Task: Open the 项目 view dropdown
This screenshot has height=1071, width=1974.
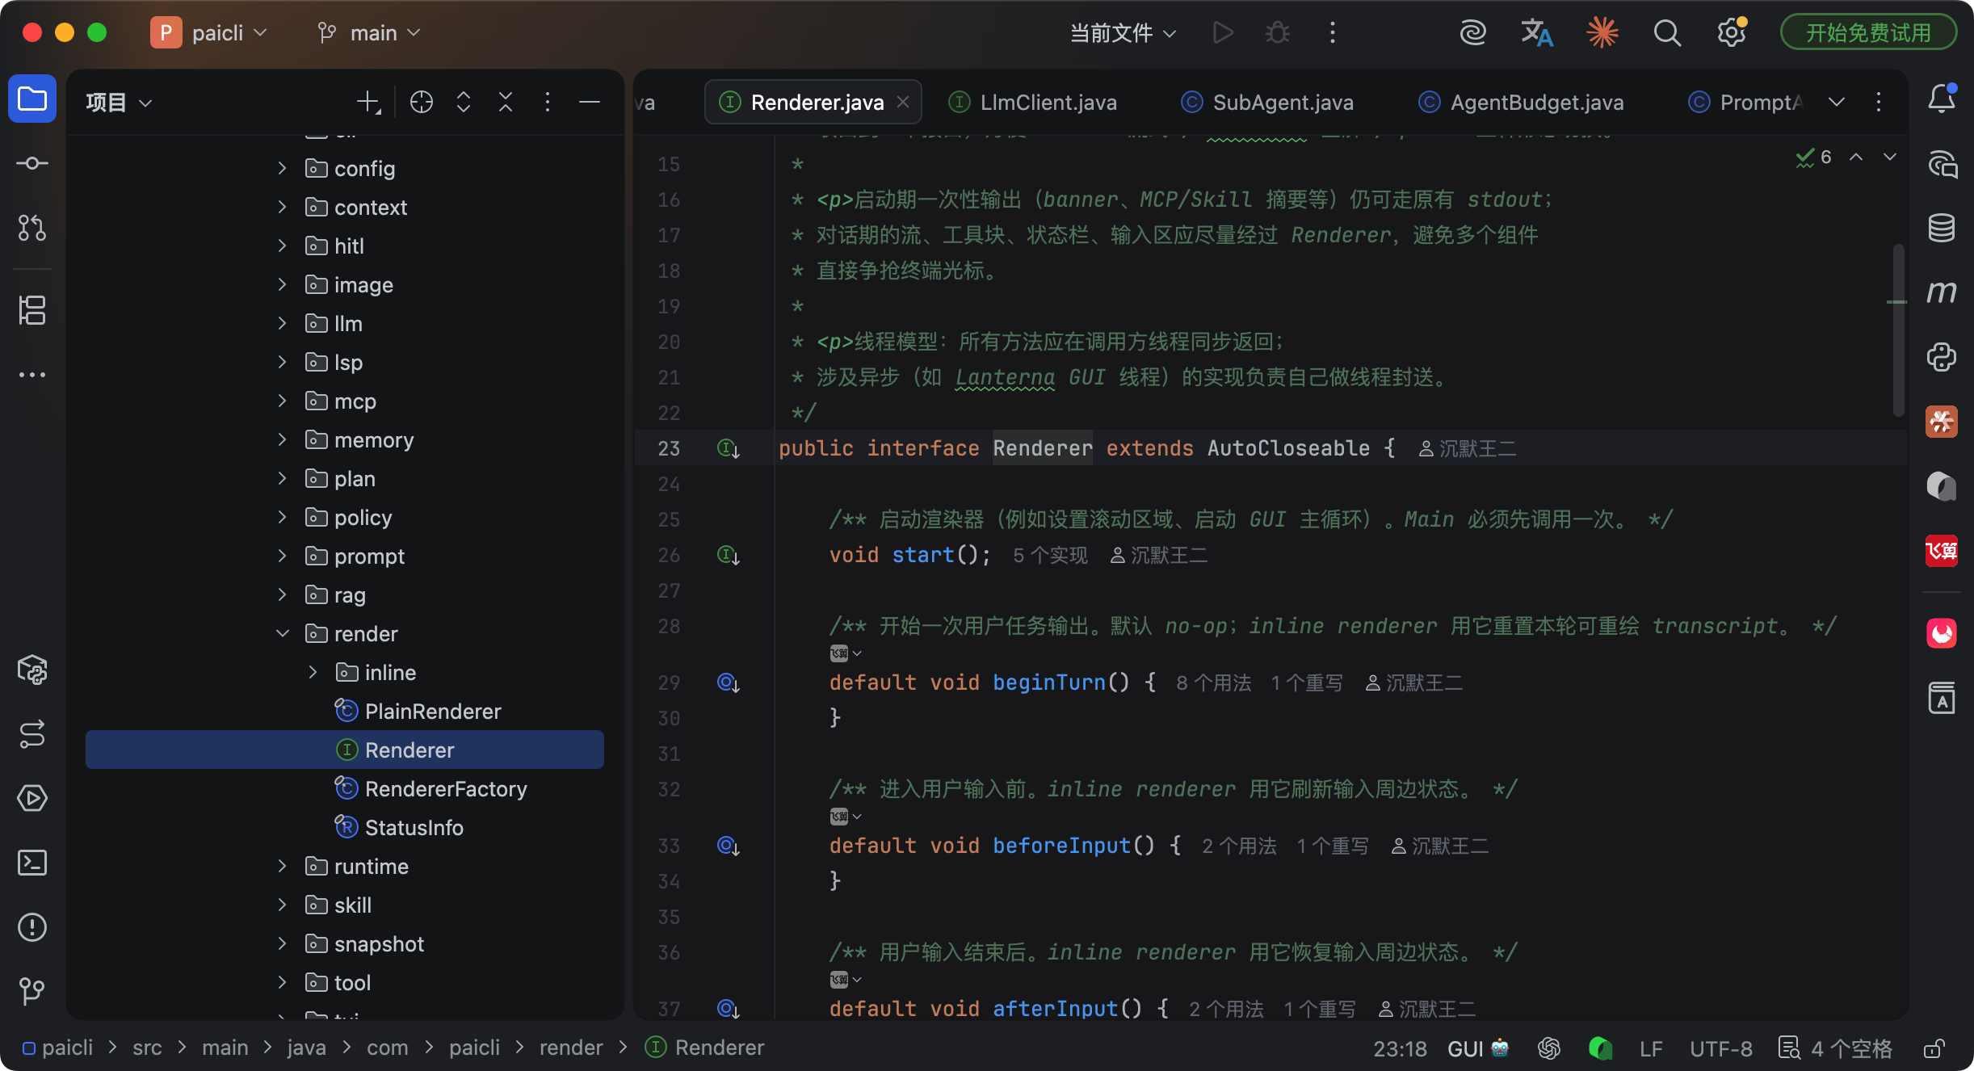Action: point(119,103)
